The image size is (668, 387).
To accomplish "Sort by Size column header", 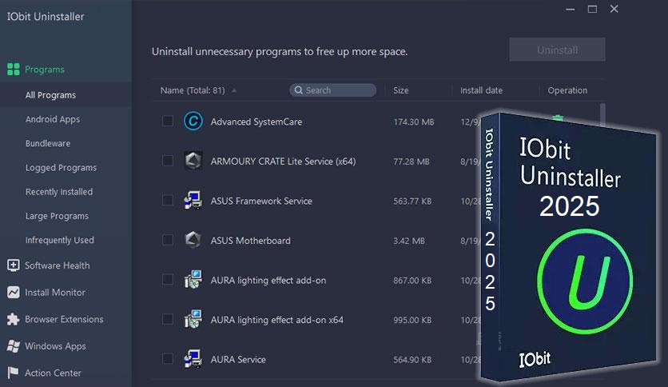I will [401, 90].
